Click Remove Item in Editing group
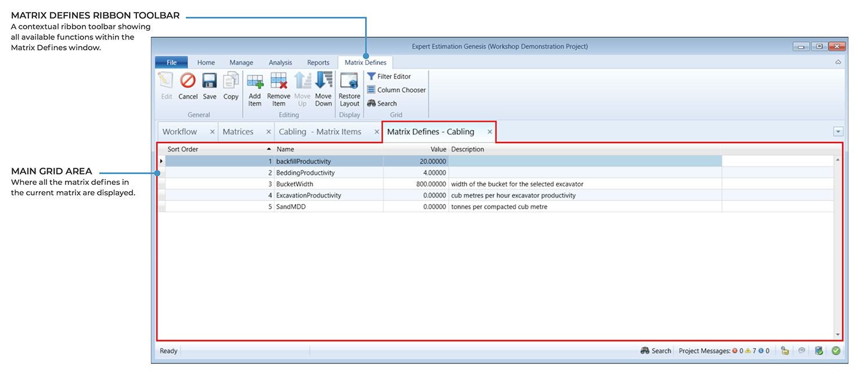Screen dimensions: 859x375 click(279, 89)
